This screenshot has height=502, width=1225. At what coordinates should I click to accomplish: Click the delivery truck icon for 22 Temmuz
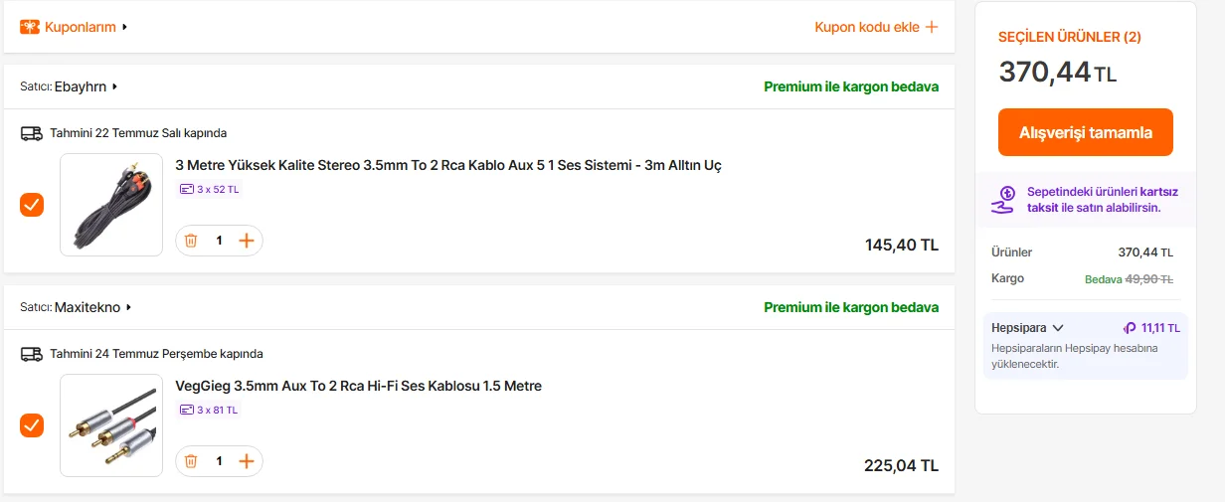point(32,133)
